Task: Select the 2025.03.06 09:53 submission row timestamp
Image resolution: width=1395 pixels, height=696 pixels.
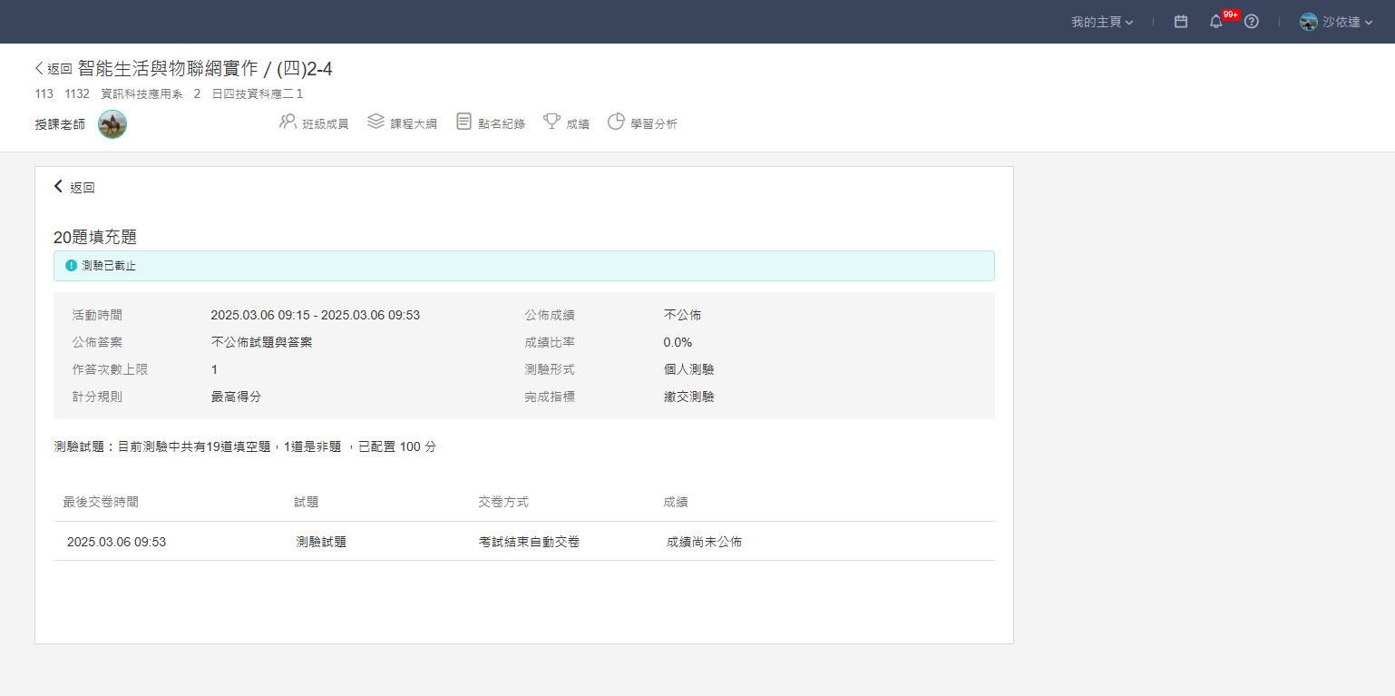Action: 116,542
